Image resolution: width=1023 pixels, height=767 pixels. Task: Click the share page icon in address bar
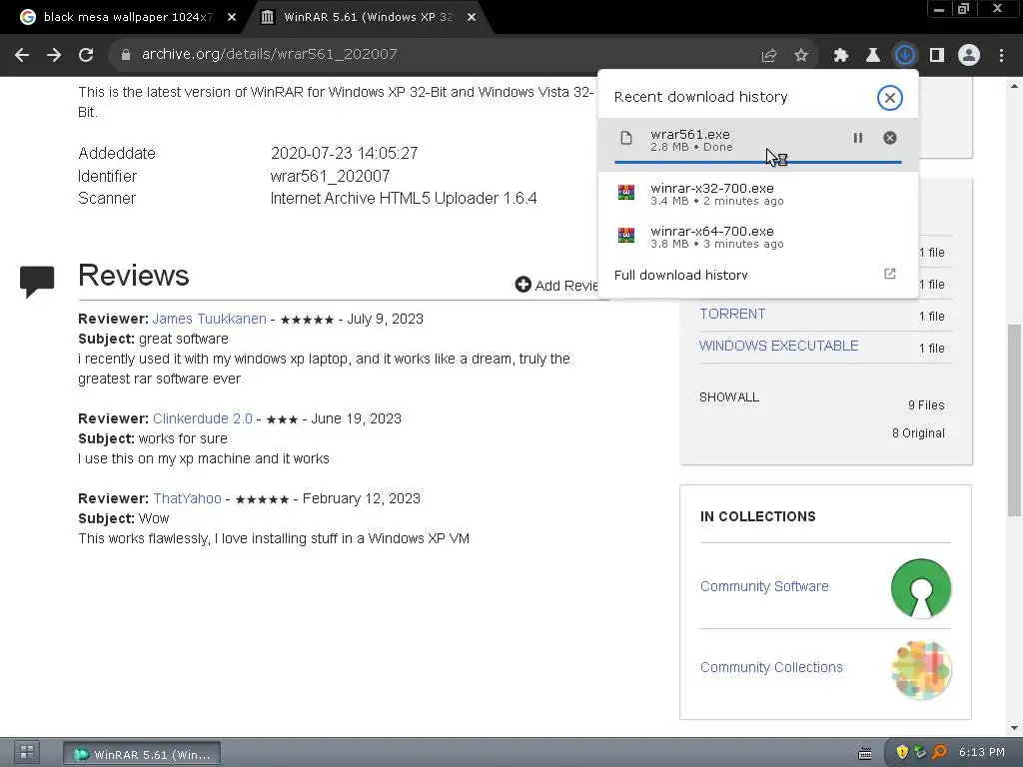point(768,56)
